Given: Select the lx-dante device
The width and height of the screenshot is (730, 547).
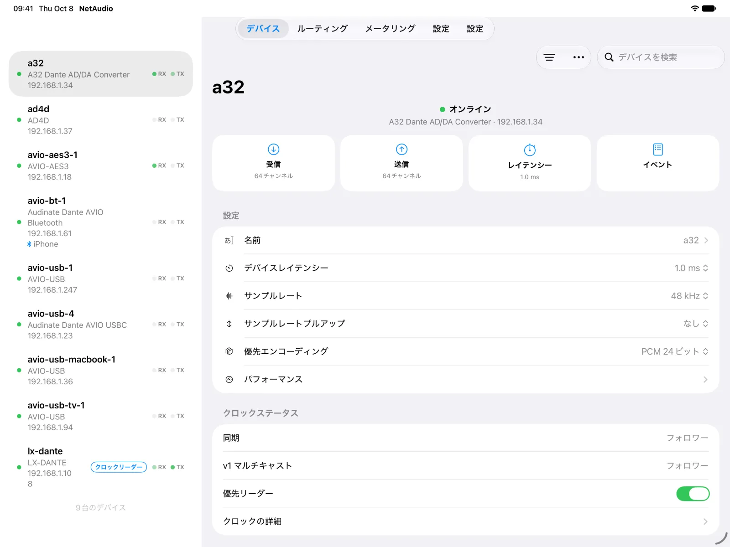Looking at the screenshot, I should click(x=101, y=467).
